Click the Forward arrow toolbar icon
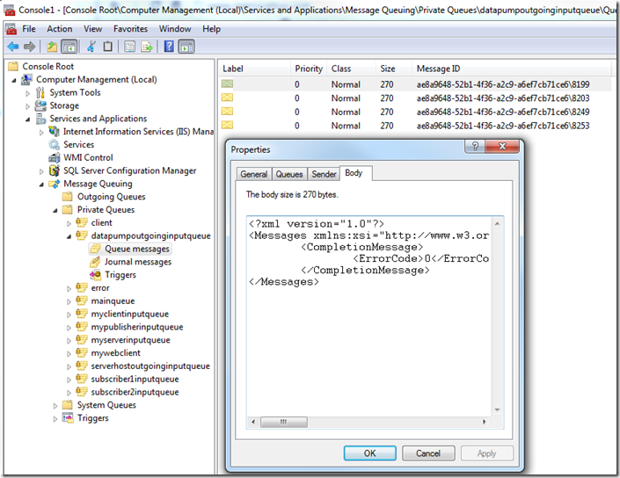The image size is (620, 478). pyautogui.click(x=29, y=47)
